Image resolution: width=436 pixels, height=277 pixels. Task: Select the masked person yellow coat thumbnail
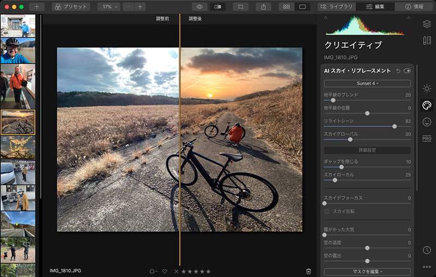18,198
